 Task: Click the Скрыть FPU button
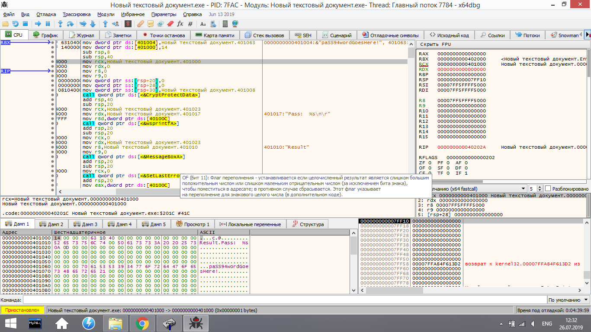tap(435, 45)
